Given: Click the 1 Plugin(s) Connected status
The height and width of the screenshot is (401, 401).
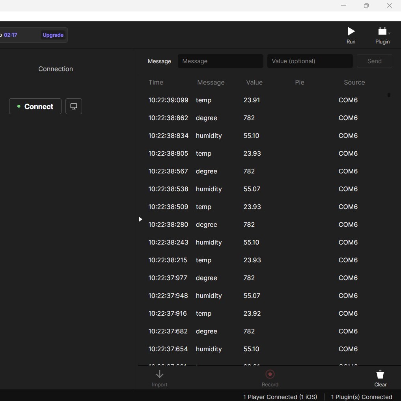Looking at the screenshot, I should click(362, 397).
